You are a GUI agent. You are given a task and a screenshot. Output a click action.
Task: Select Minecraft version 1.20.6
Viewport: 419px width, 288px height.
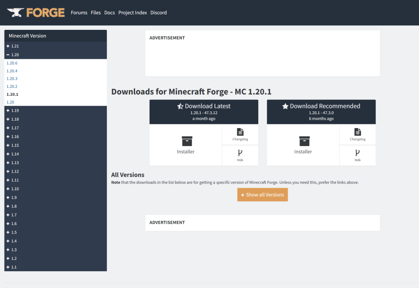click(x=12, y=63)
